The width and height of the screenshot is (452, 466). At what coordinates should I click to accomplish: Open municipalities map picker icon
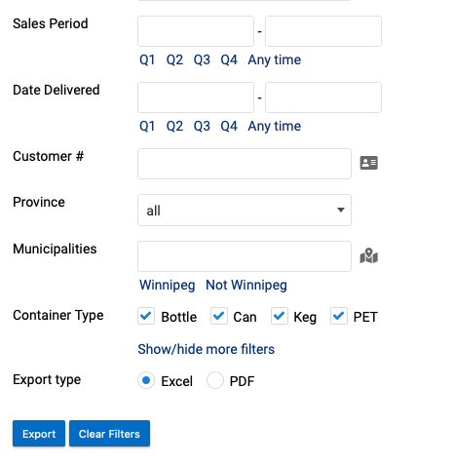point(368,256)
